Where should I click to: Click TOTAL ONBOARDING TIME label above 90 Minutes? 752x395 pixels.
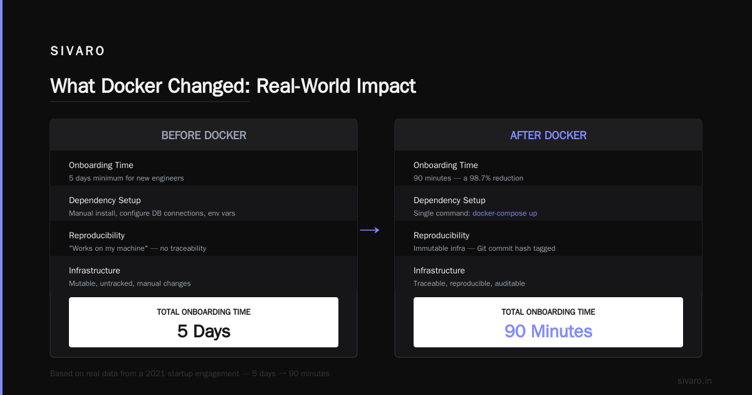pos(548,312)
